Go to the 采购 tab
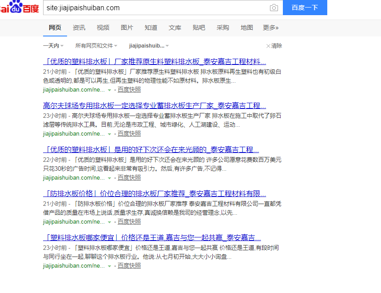Viewport: 381px width, 293px height. (223, 28)
